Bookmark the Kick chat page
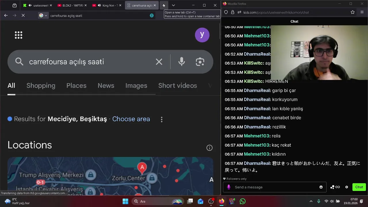Screen dimensions: 368x207 click(x=352, y=12)
